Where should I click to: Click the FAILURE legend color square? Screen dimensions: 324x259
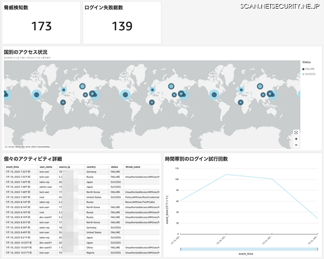point(303,69)
